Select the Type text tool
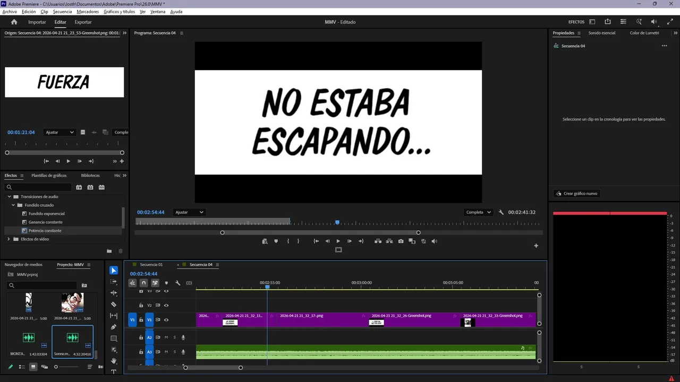 pyautogui.click(x=114, y=372)
